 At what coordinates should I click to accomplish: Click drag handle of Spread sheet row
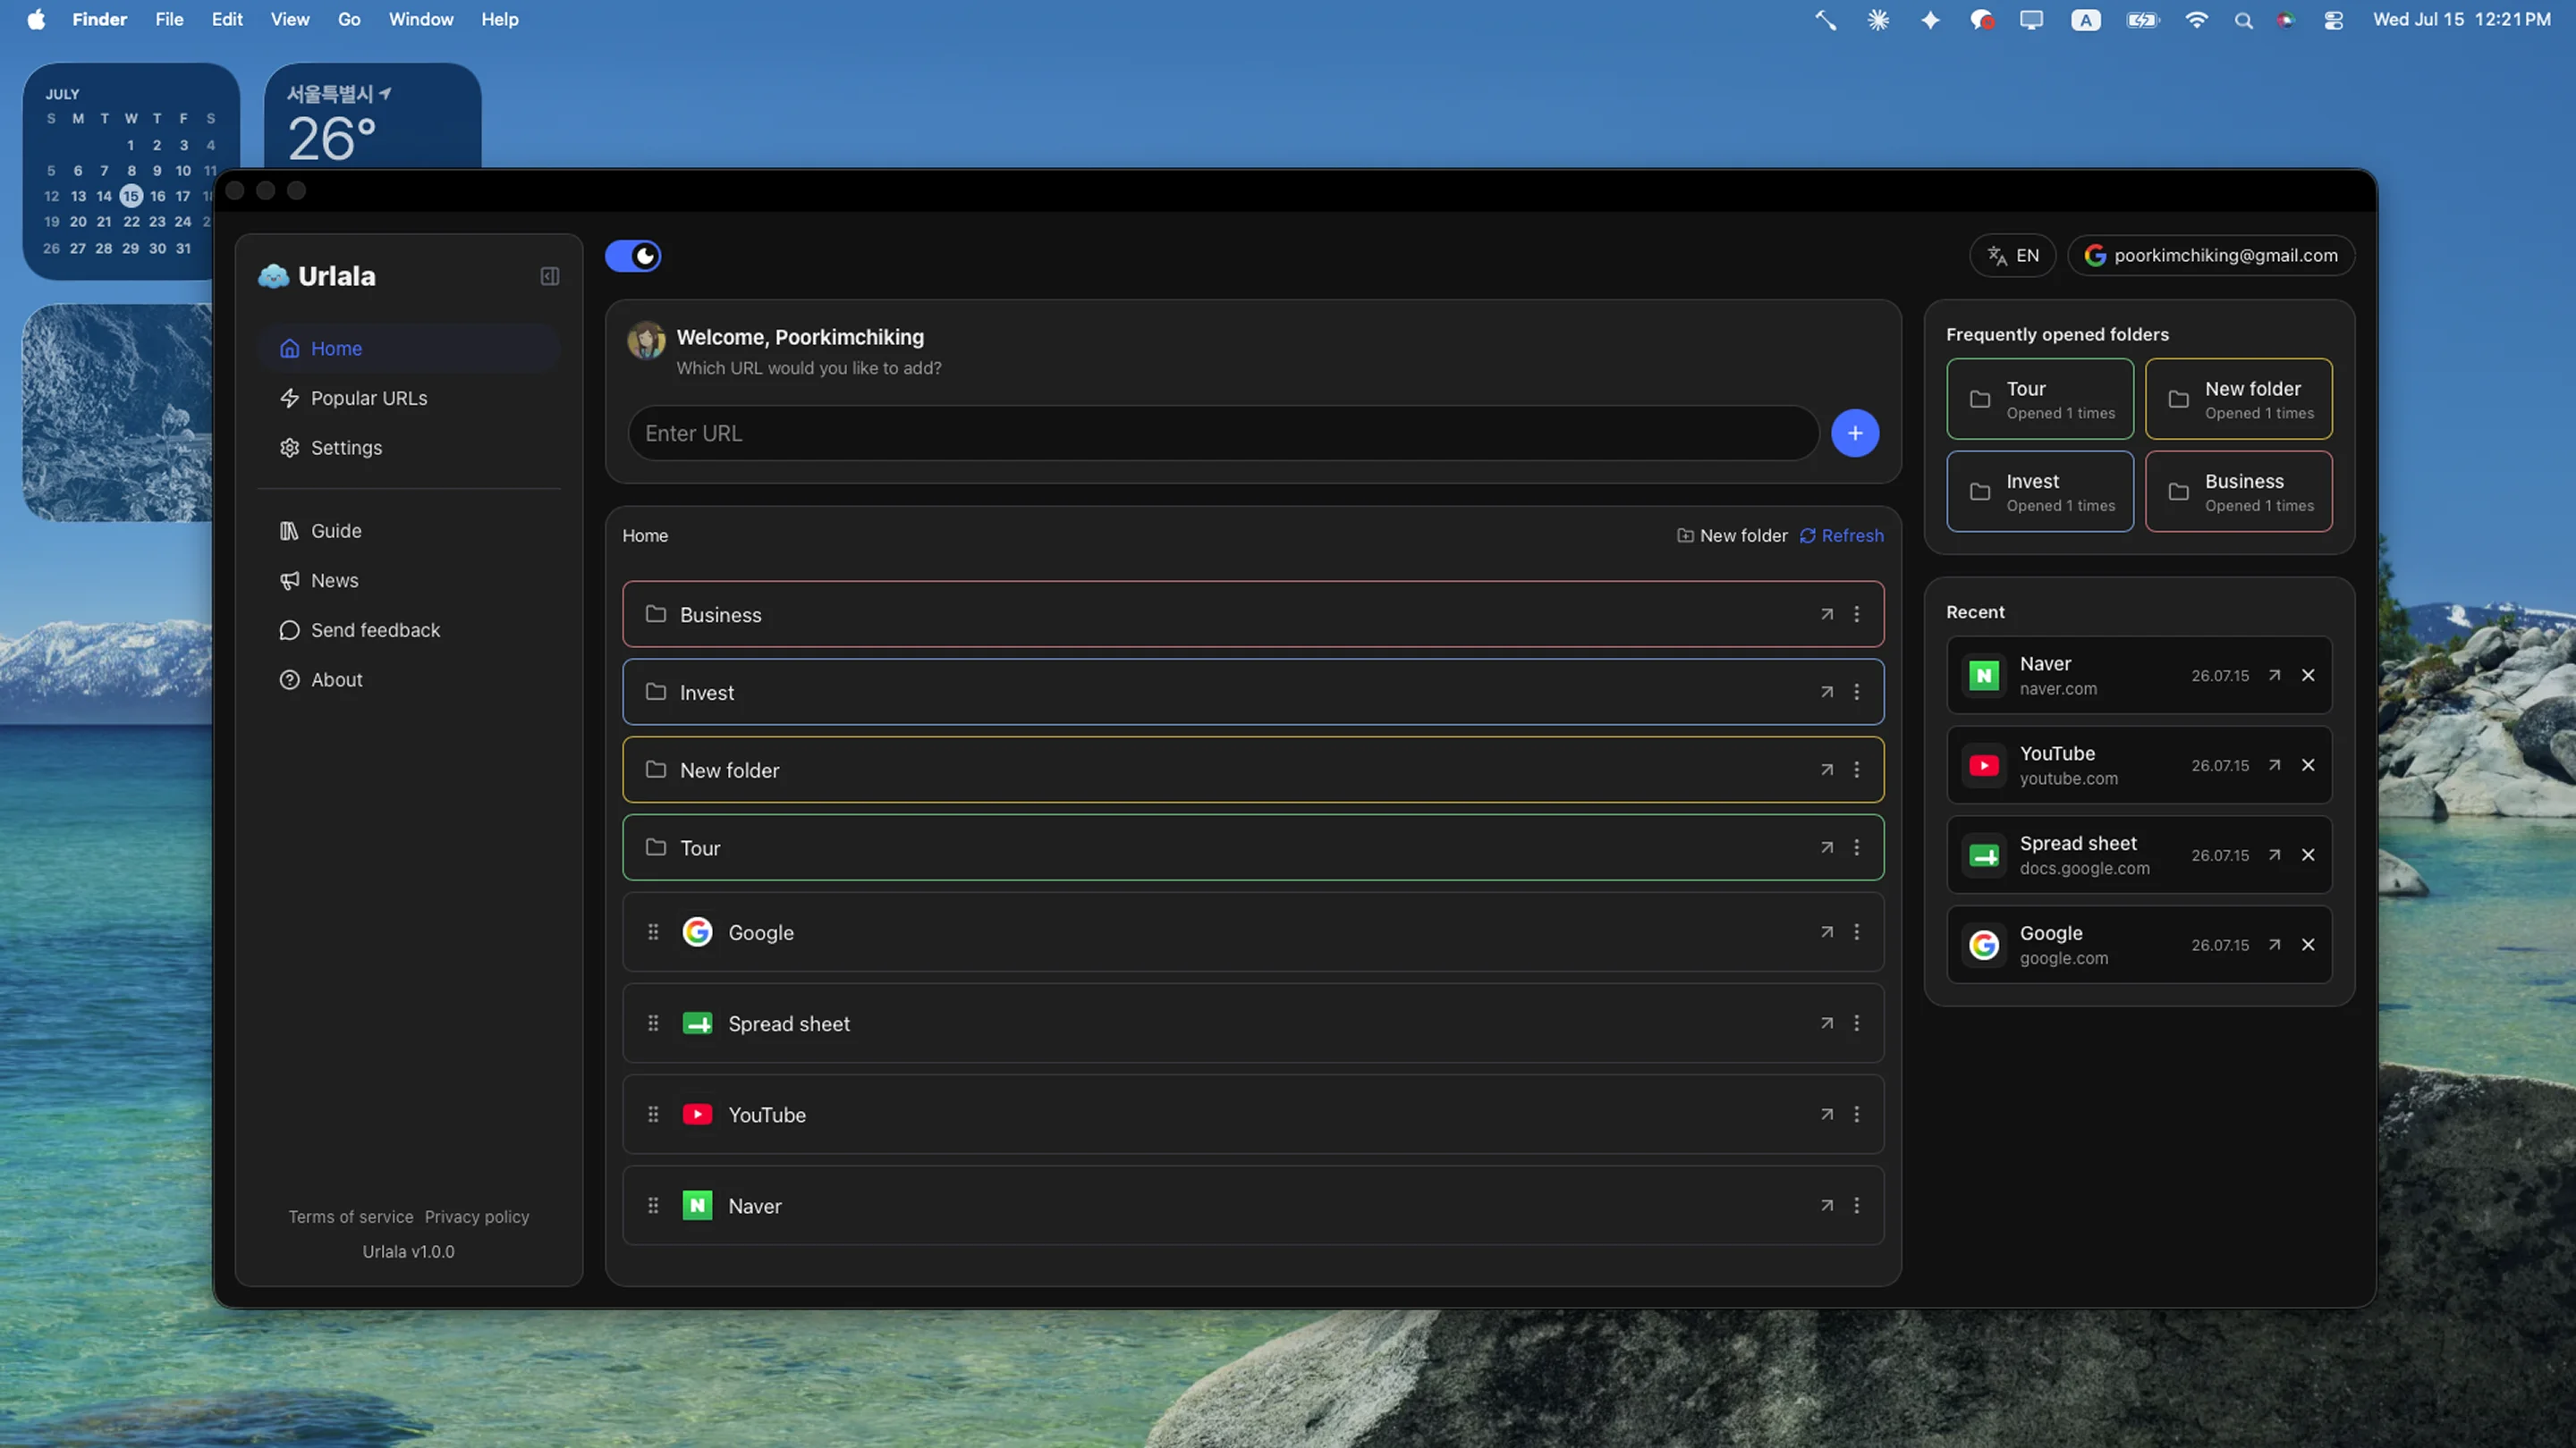tap(653, 1024)
